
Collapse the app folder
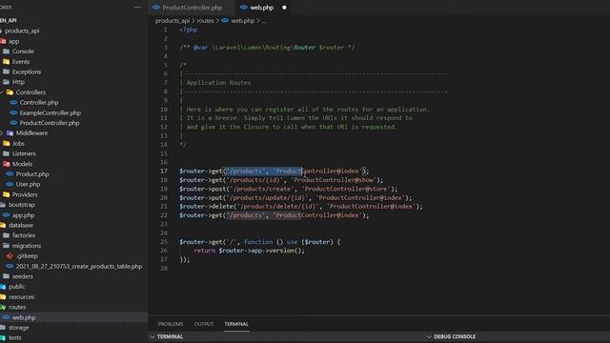tap(13, 41)
